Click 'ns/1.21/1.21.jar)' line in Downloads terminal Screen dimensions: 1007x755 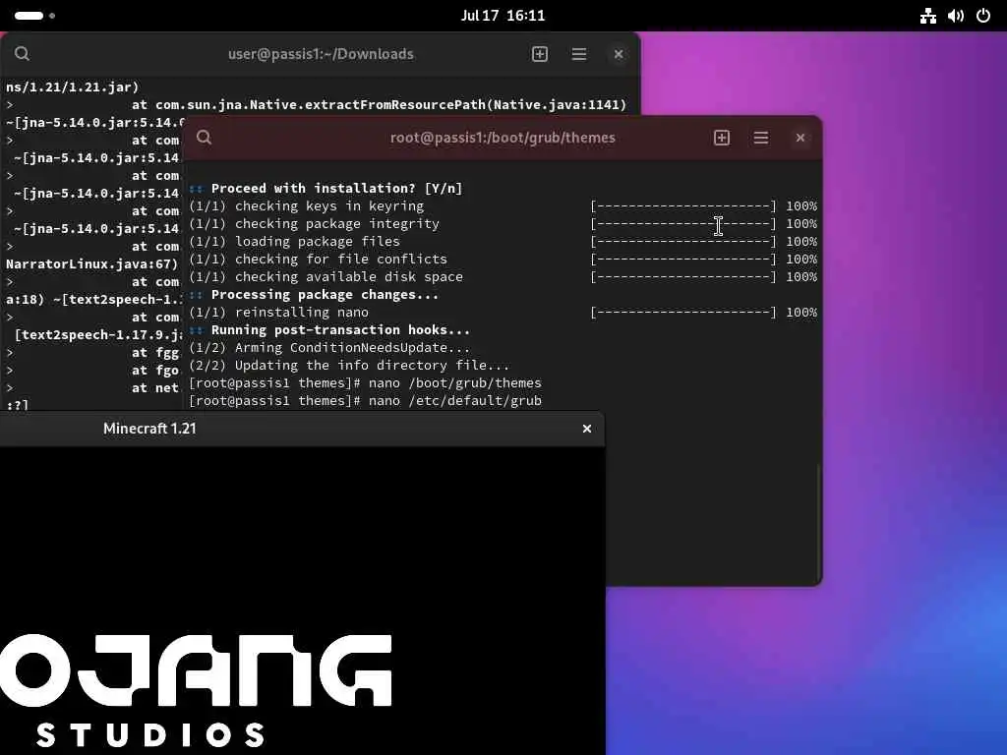pos(72,87)
